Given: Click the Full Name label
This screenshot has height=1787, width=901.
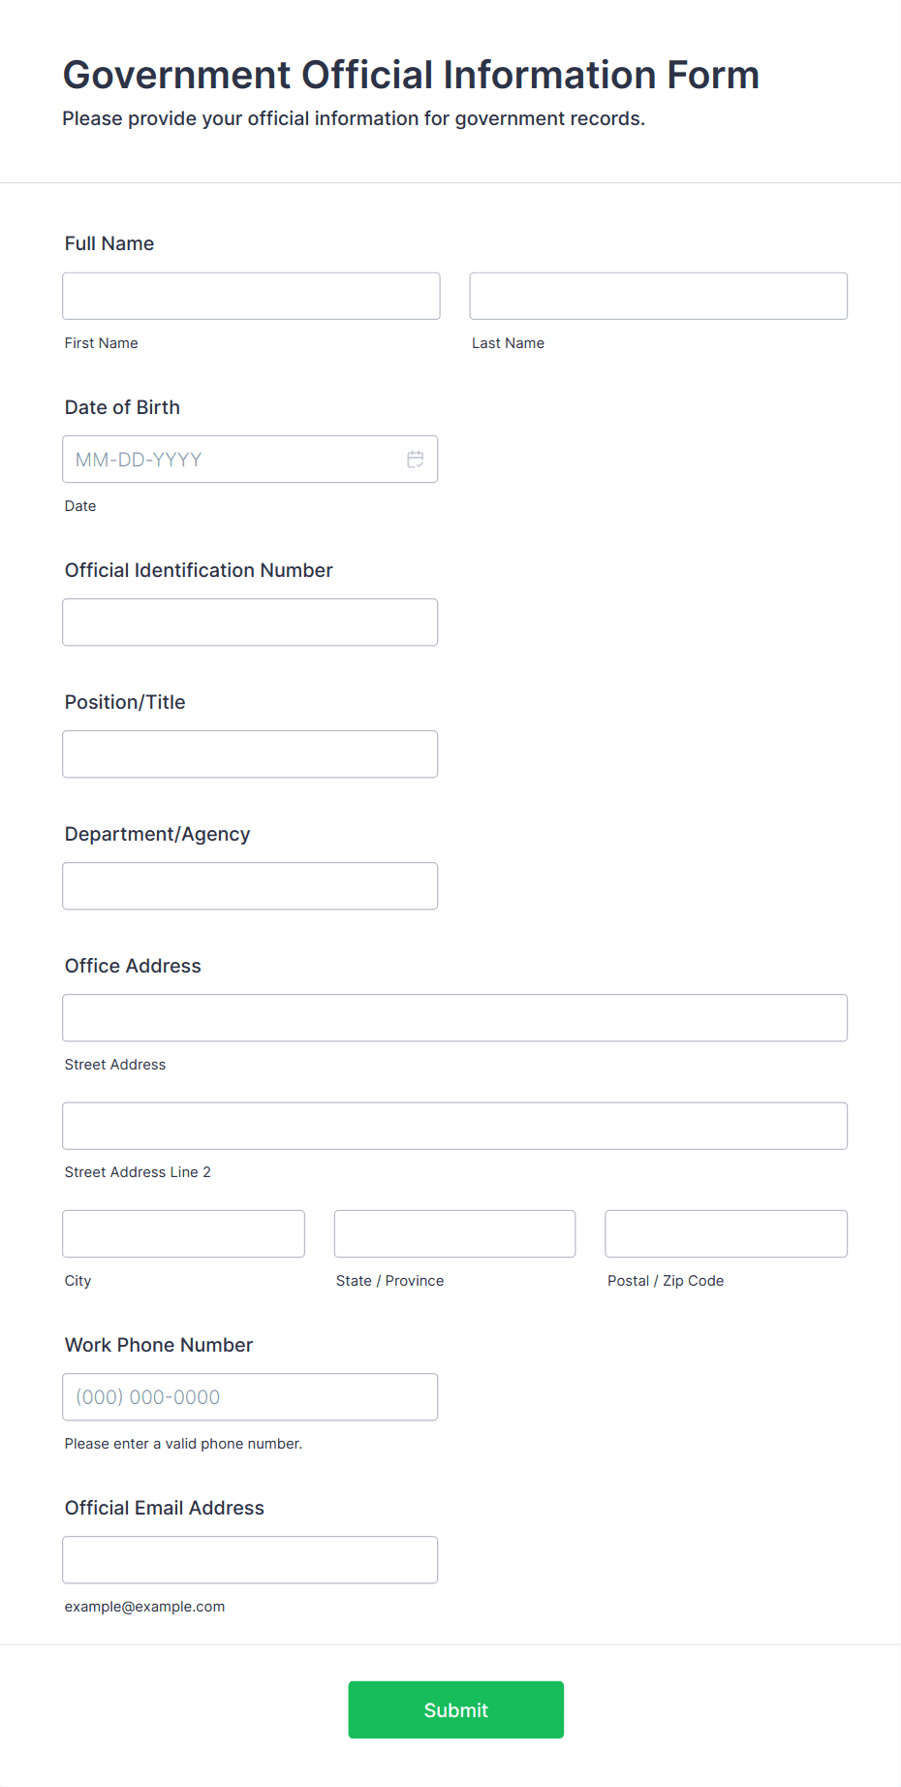Looking at the screenshot, I should click(x=109, y=243).
